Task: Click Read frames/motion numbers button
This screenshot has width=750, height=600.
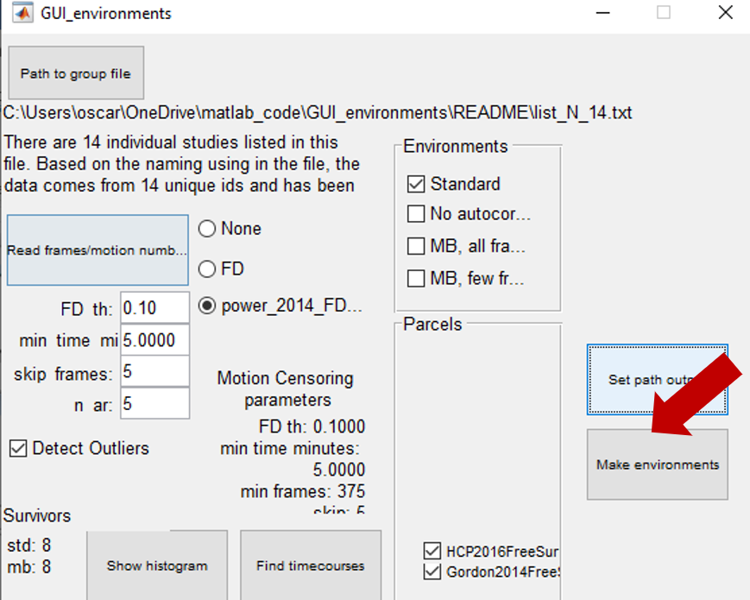Action: [x=98, y=250]
